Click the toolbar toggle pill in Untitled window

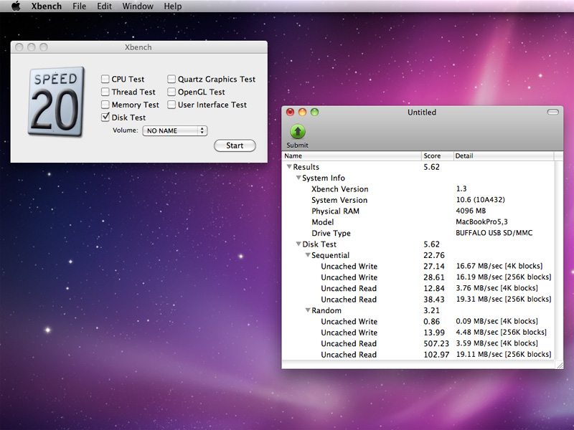[552, 112]
